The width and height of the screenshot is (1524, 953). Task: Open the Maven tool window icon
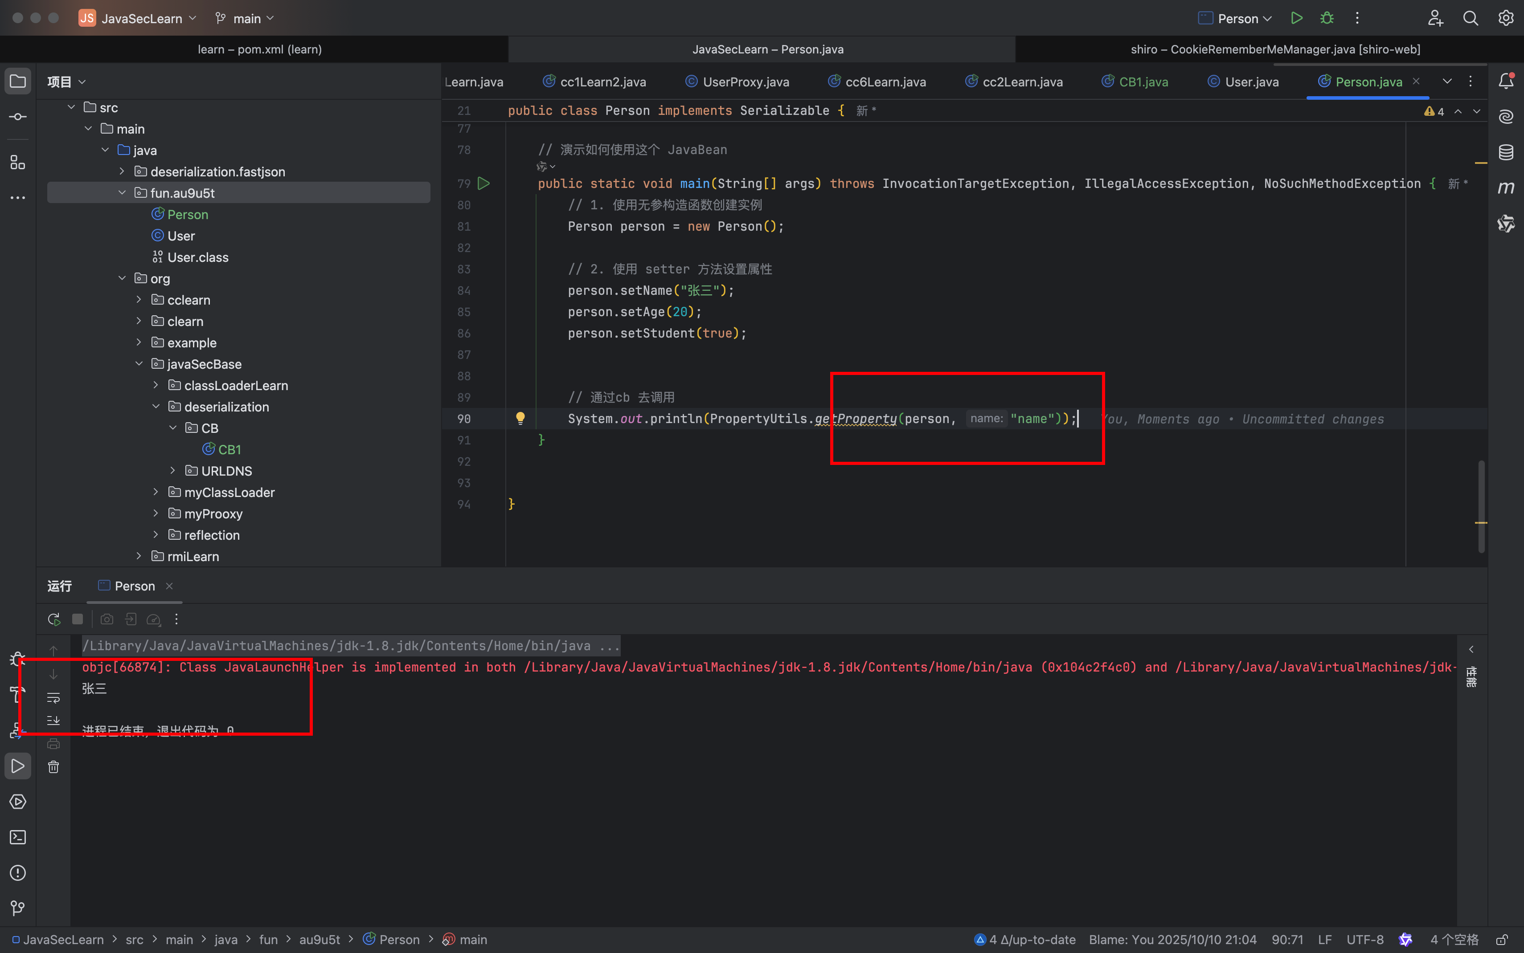point(1506,188)
